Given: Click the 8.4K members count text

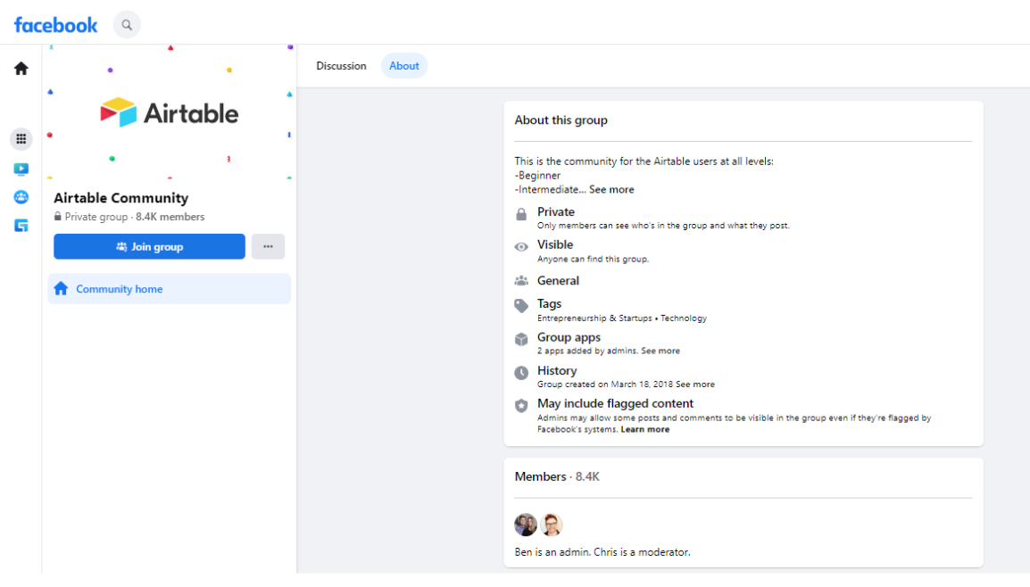Looking at the screenshot, I should coord(170,217).
